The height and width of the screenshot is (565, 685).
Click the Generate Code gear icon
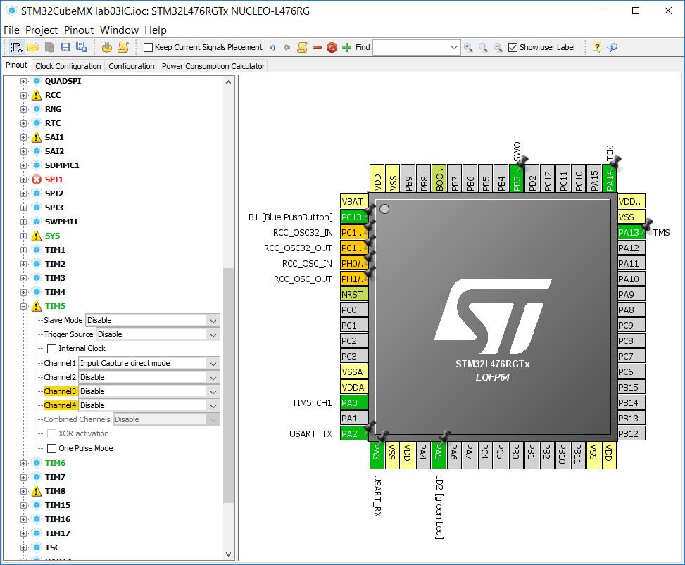tap(107, 47)
